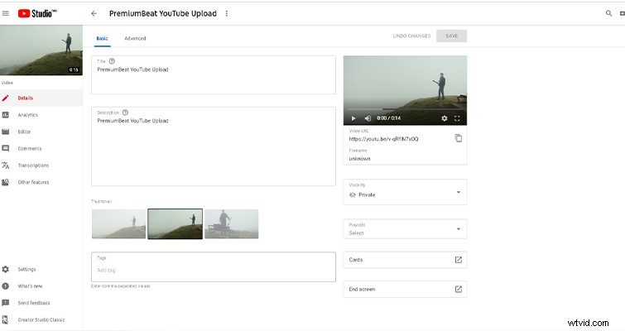
Task: Click the Details pencil icon
Action: coord(6,98)
